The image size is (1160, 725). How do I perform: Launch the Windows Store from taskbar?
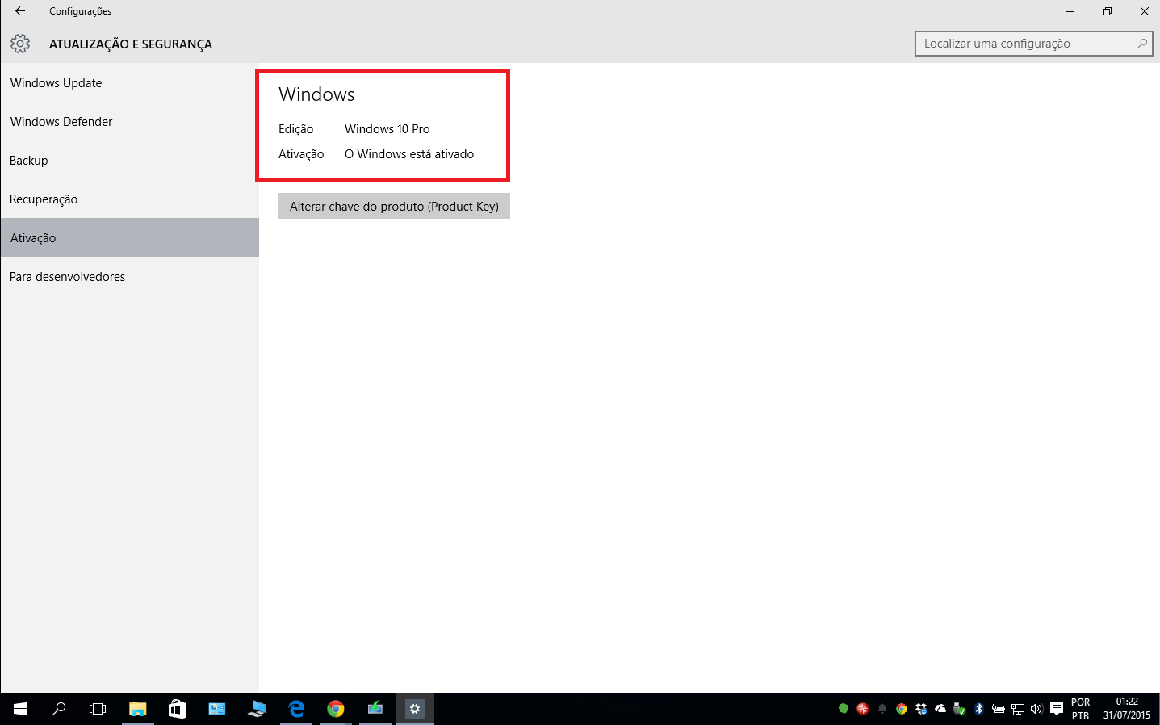click(x=177, y=709)
